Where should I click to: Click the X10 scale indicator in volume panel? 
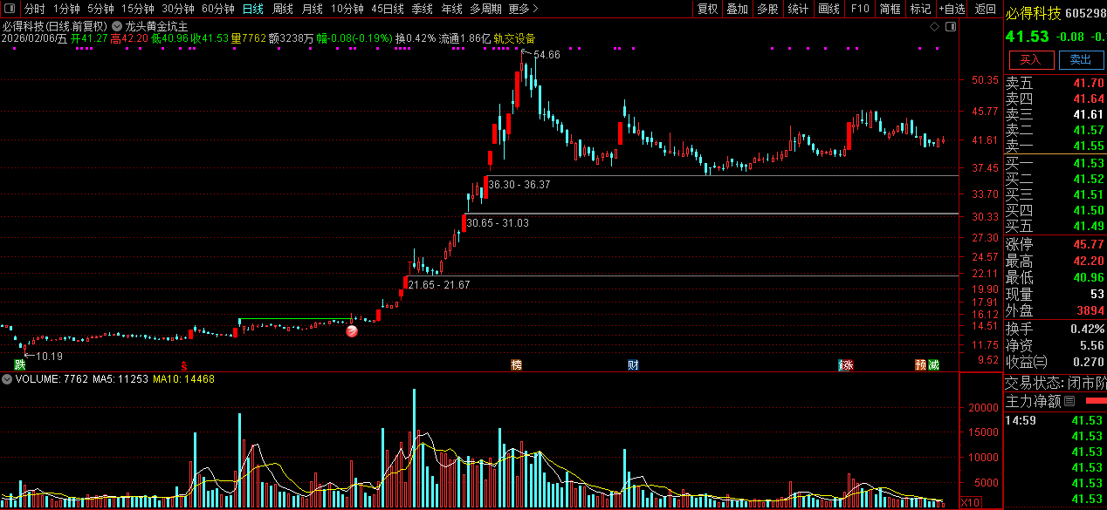(x=970, y=502)
